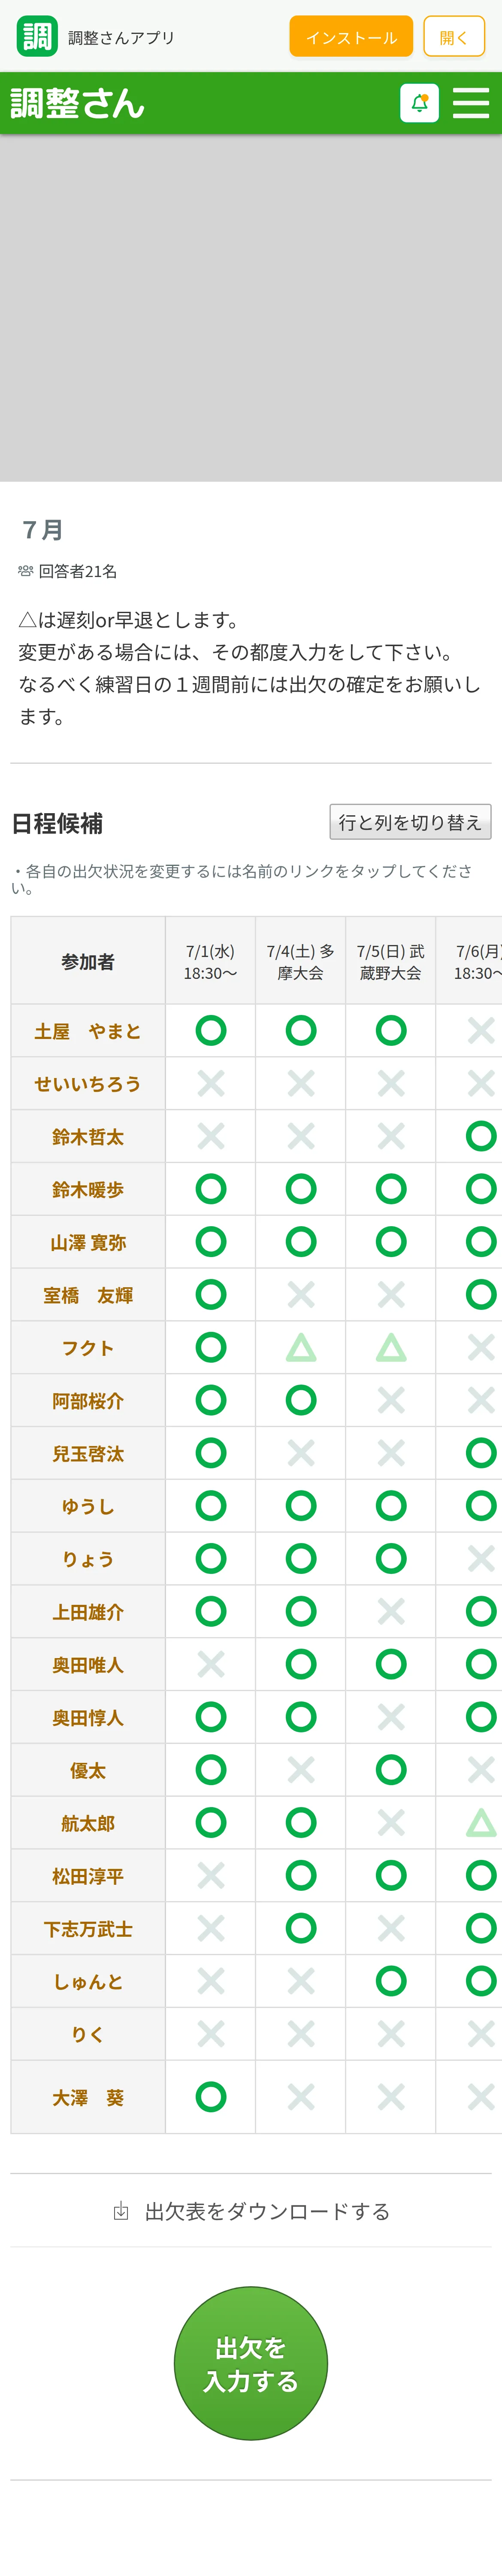
Task: Open 下志万武士's name link
Action: (x=88, y=1929)
